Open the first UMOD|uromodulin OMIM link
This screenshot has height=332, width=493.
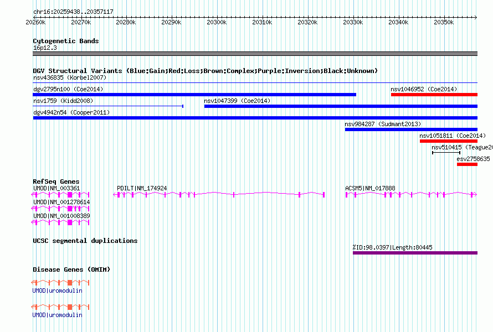click(x=57, y=290)
